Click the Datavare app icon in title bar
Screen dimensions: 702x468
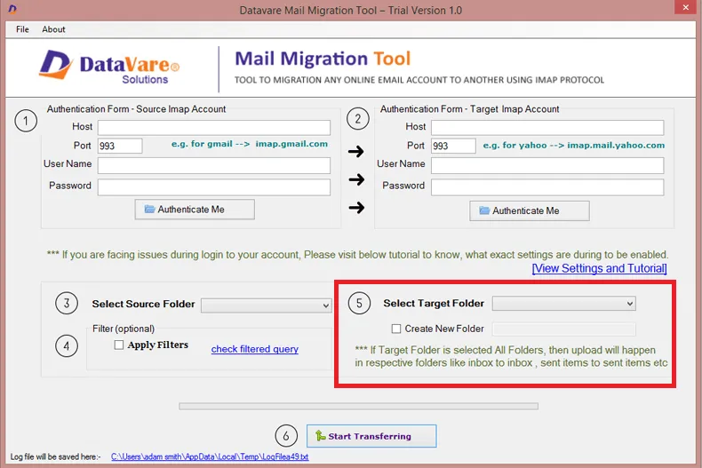12,9
